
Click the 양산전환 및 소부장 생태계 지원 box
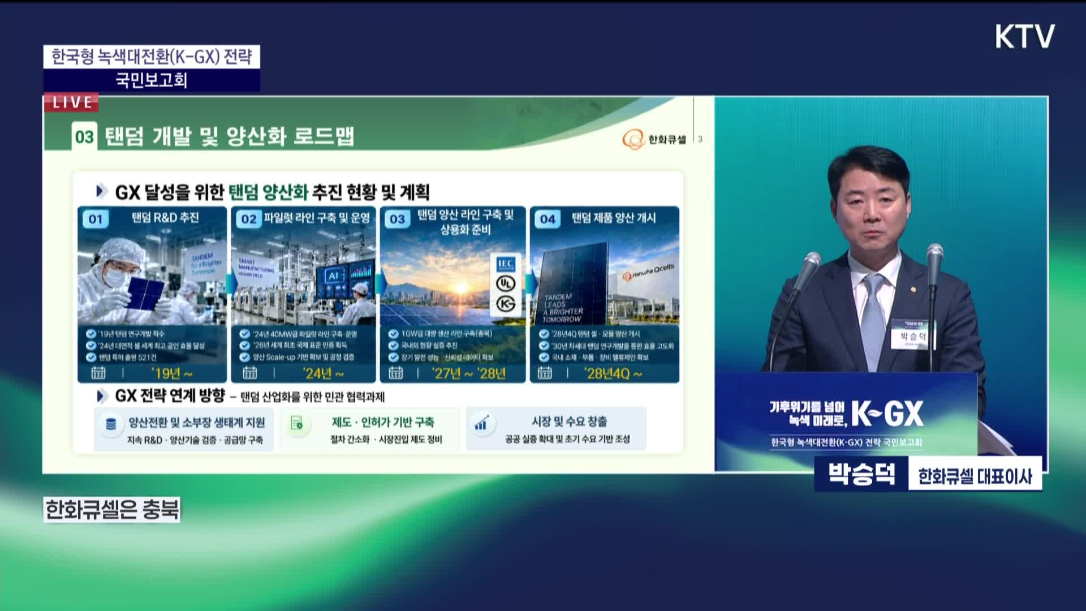point(183,430)
